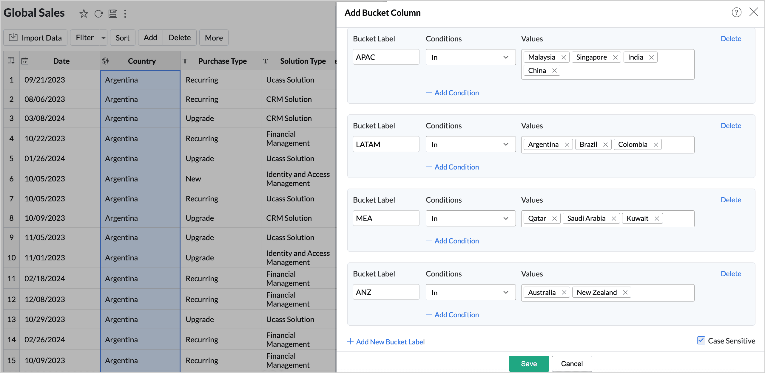
Task: Click the date cell 09/21/2023
Action: pyautogui.click(x=60, y=80)
